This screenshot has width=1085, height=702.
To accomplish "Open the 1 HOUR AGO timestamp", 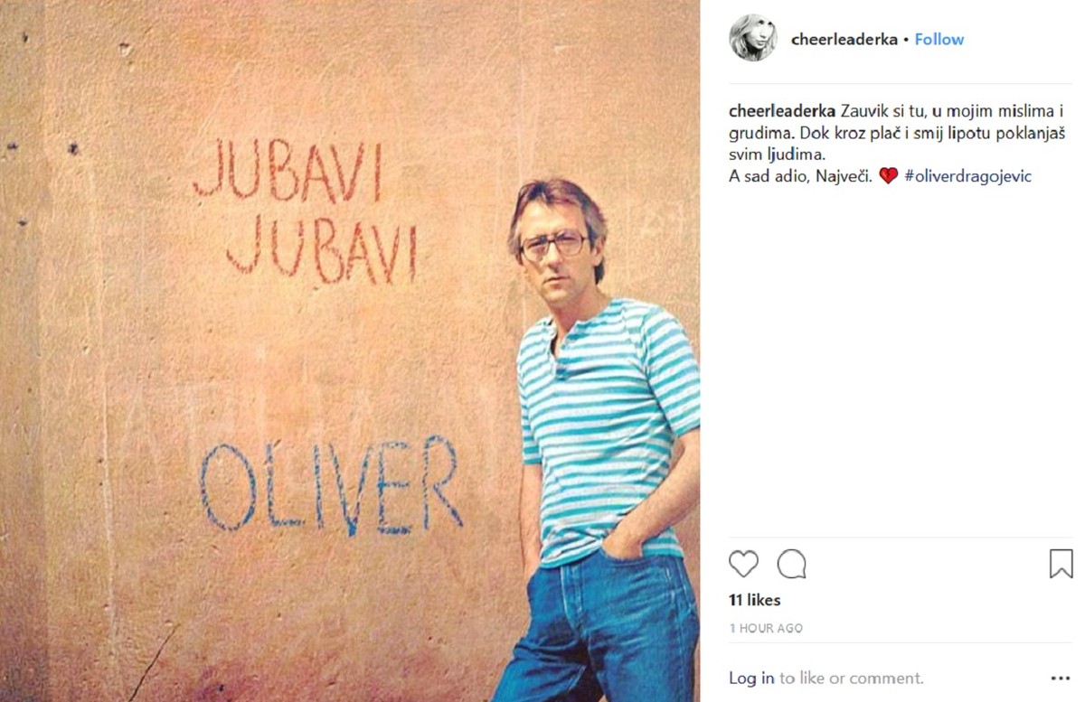I will (765, 628).
